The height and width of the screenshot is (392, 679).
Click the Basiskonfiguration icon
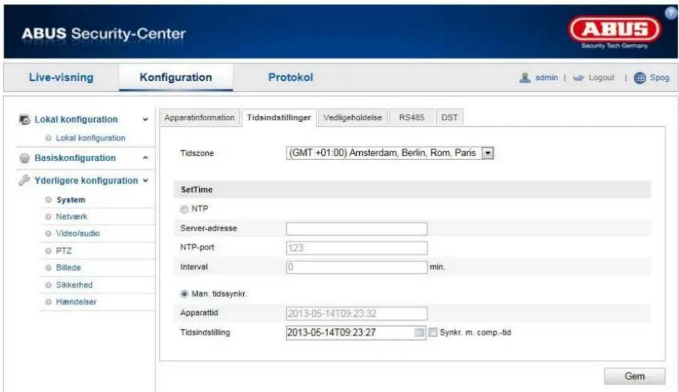tap(24, 159)
